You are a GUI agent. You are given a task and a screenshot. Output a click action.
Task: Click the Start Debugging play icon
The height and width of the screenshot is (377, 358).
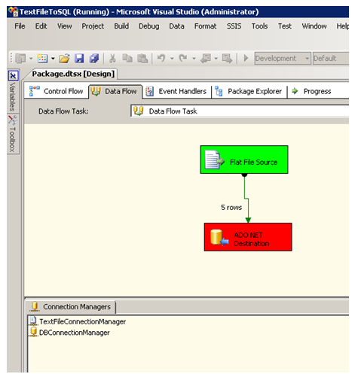point(246,58)
